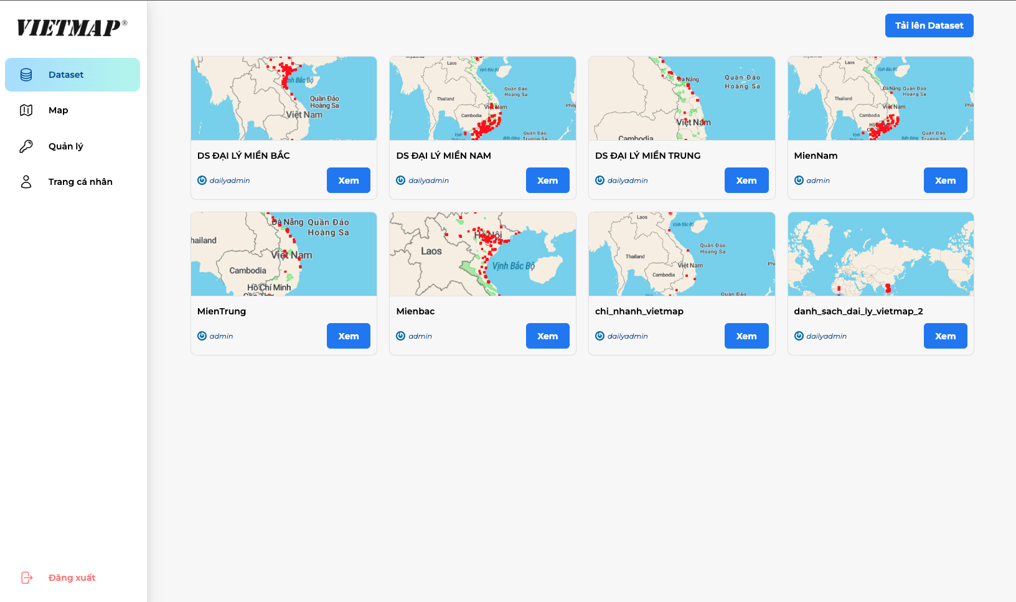This screenshot has width=1016, height=602.
Task: Click the chi_nhanh_vietmap title text
Action: [x=639, y=311]
